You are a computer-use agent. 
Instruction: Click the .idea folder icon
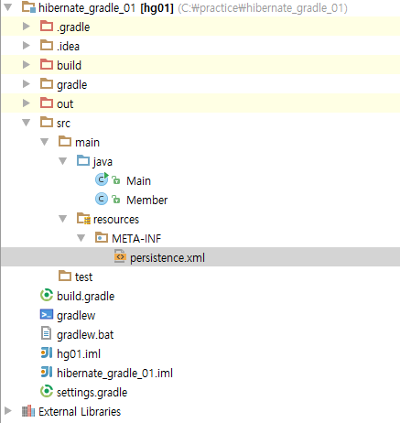coord(47,46)
